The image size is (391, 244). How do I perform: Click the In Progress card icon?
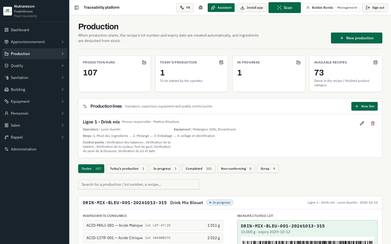click(298, 62)
